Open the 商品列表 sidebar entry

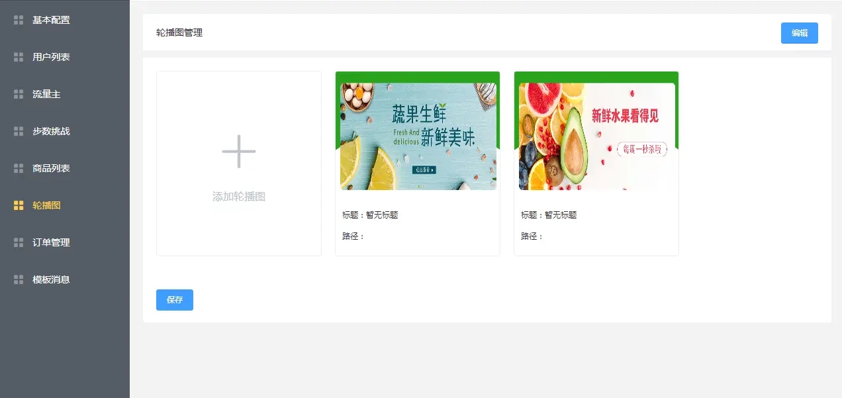(65, 168)
